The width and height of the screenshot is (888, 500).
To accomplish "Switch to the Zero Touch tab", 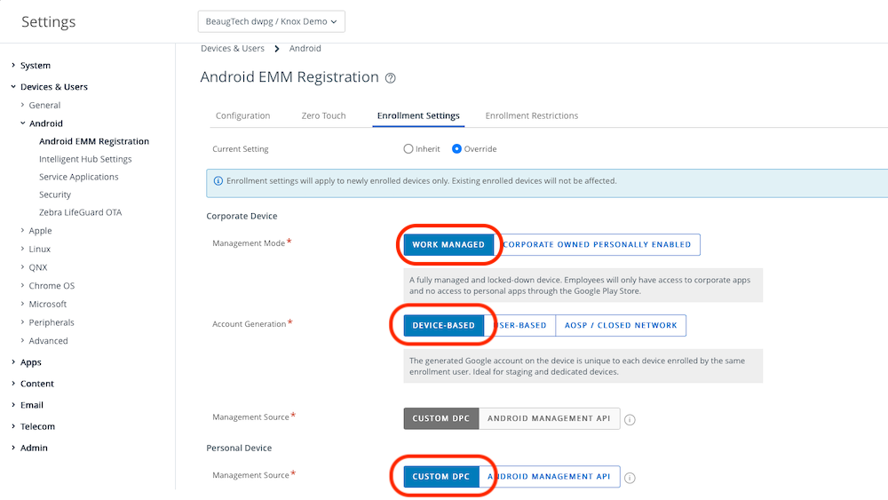I will tap(323, 115).
